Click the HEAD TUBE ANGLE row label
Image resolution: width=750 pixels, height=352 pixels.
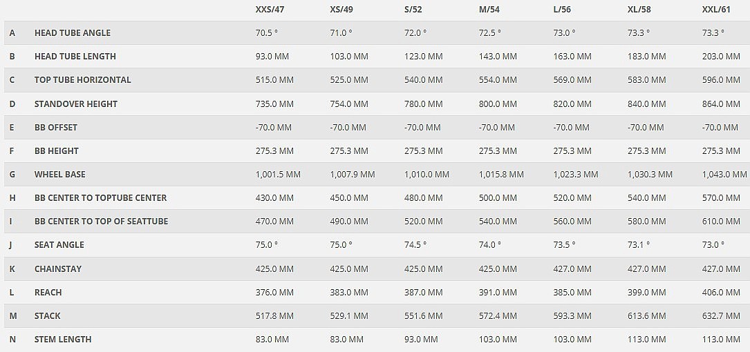pos(72,33)
